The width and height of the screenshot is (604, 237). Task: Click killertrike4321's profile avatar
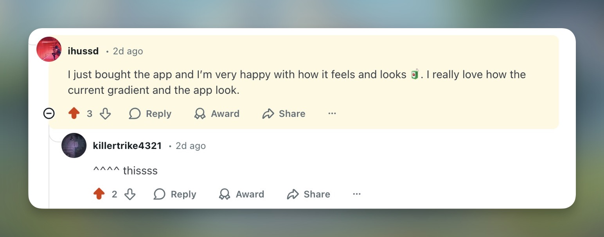coord(74,145)
